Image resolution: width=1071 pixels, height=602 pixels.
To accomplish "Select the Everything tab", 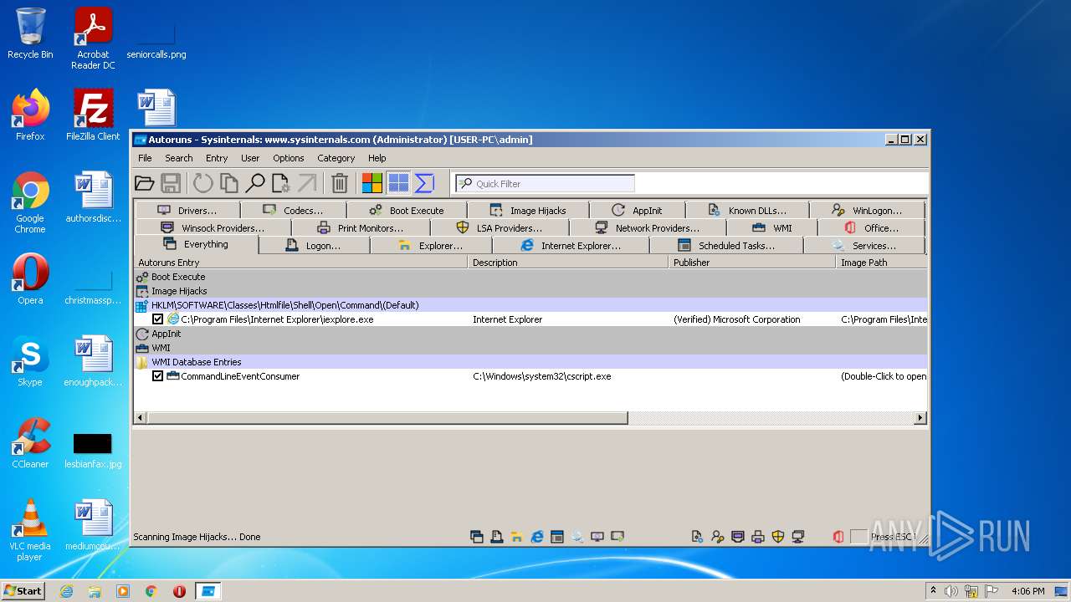I will coord(196,244).
